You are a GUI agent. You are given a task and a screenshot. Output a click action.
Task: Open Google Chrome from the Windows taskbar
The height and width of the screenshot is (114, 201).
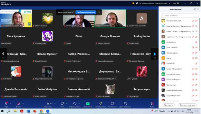[x=41, y=111]
